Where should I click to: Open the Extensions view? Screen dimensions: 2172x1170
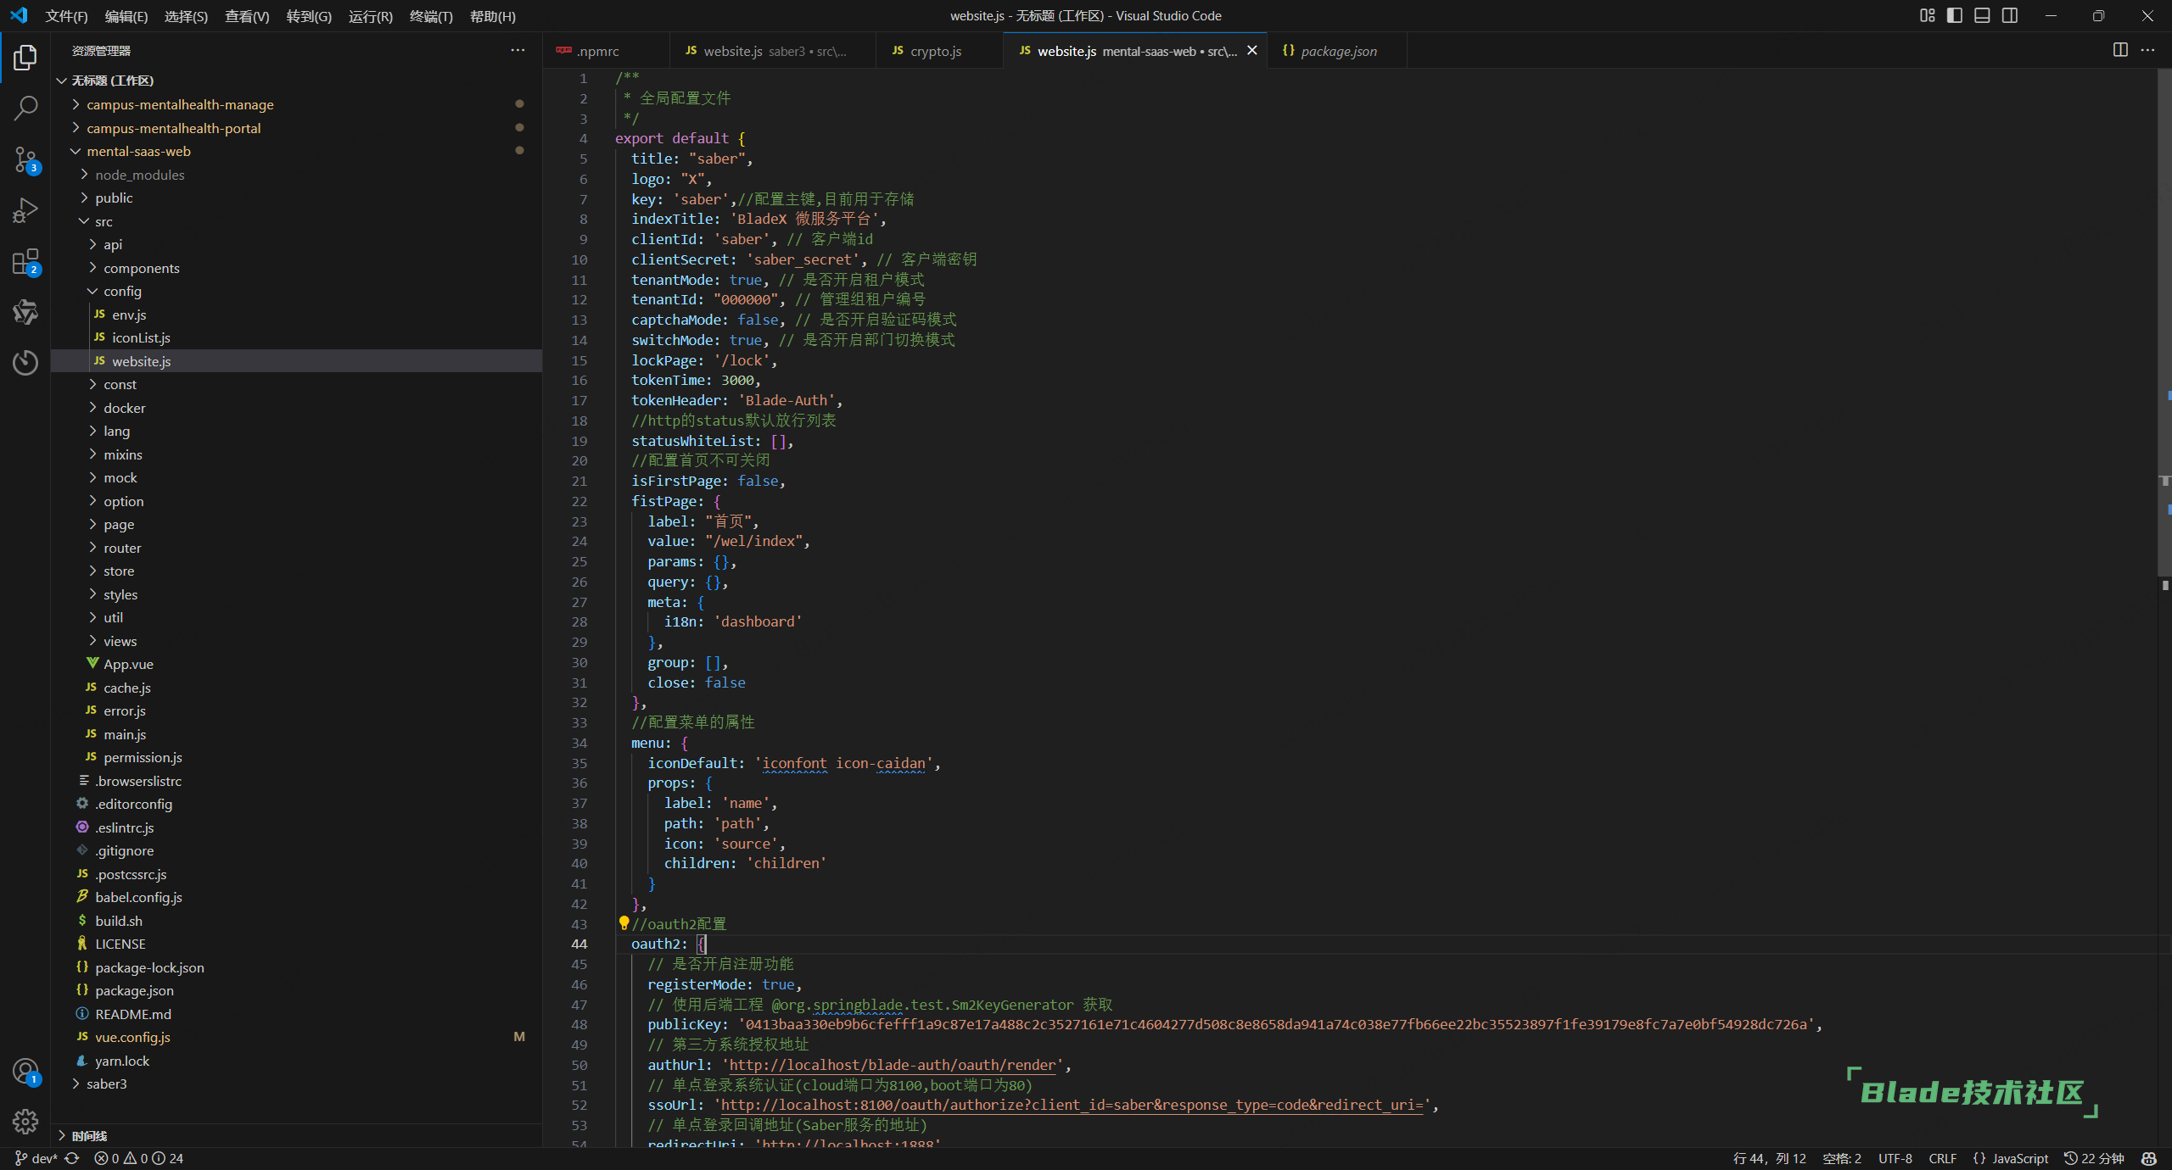(25, 262)
